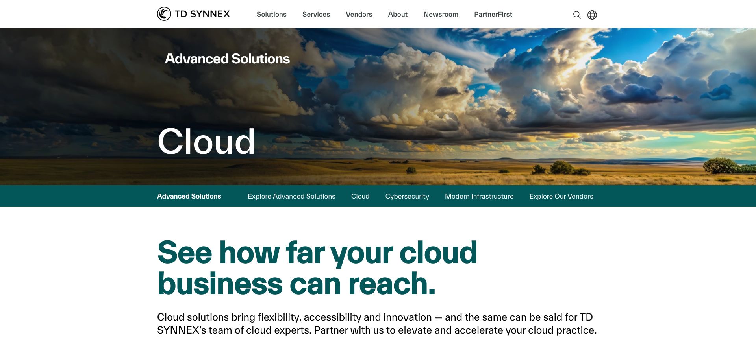756x354 pixels.
Task: Go to Newsroom in the top navigation
Action: [441, 14]
